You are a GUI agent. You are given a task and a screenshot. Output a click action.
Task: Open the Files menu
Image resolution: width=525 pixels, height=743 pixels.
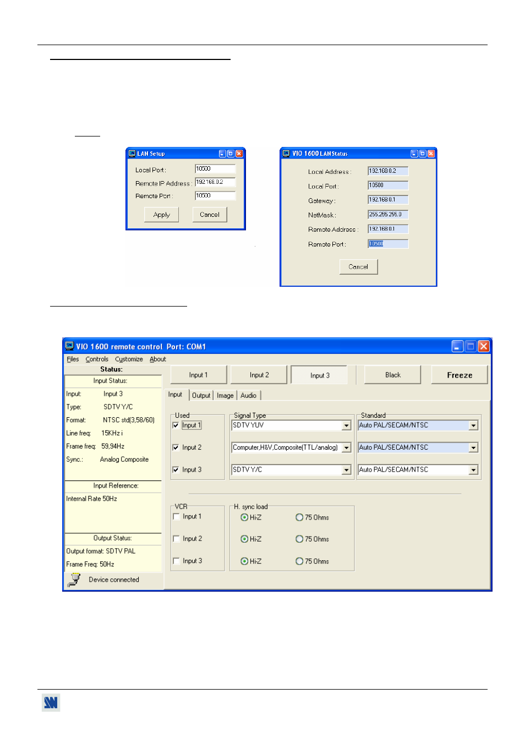[73, 359]
